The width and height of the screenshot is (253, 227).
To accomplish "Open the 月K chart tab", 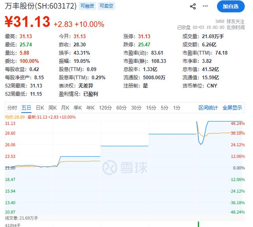I will [65, 108].
